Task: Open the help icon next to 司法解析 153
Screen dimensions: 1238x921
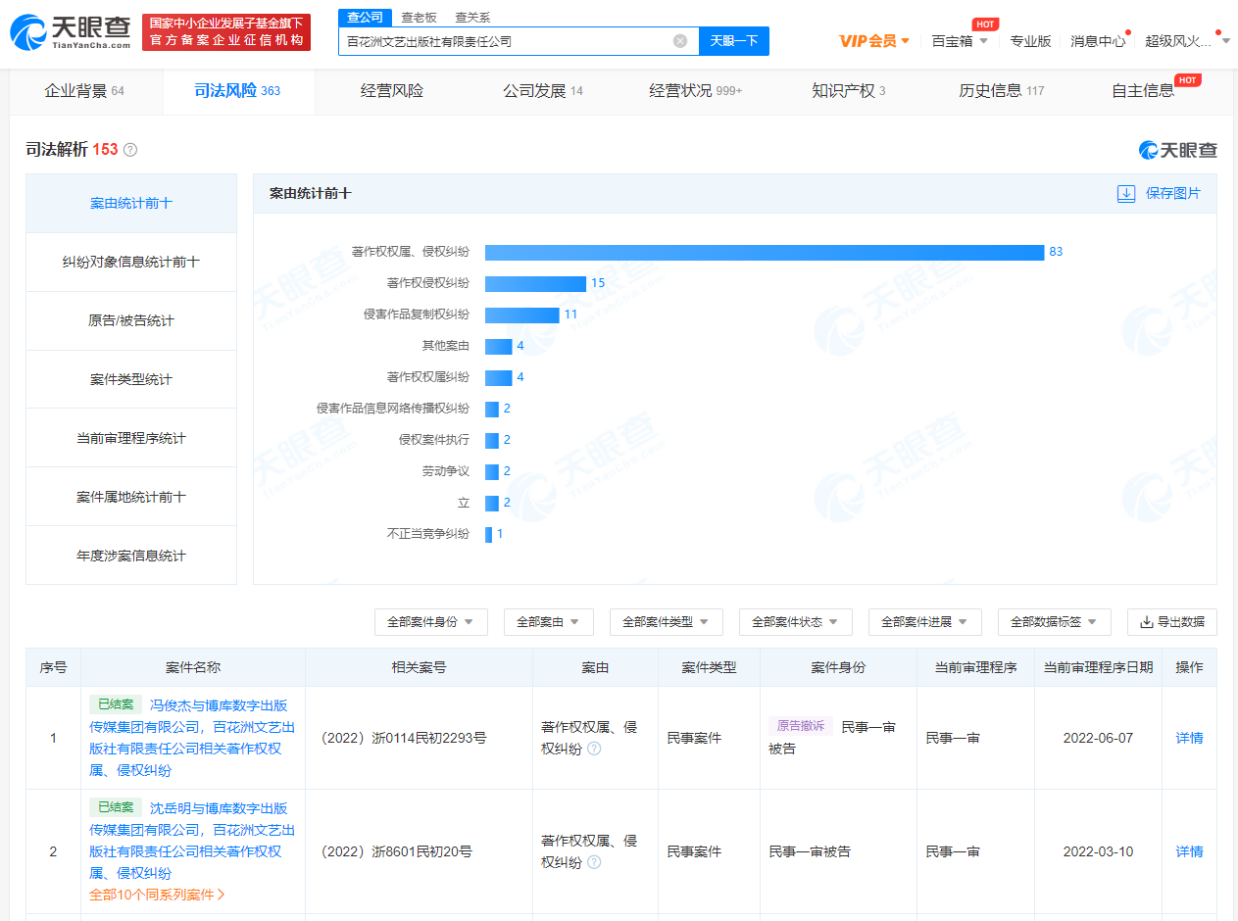Action: click(x=130, y=150)
